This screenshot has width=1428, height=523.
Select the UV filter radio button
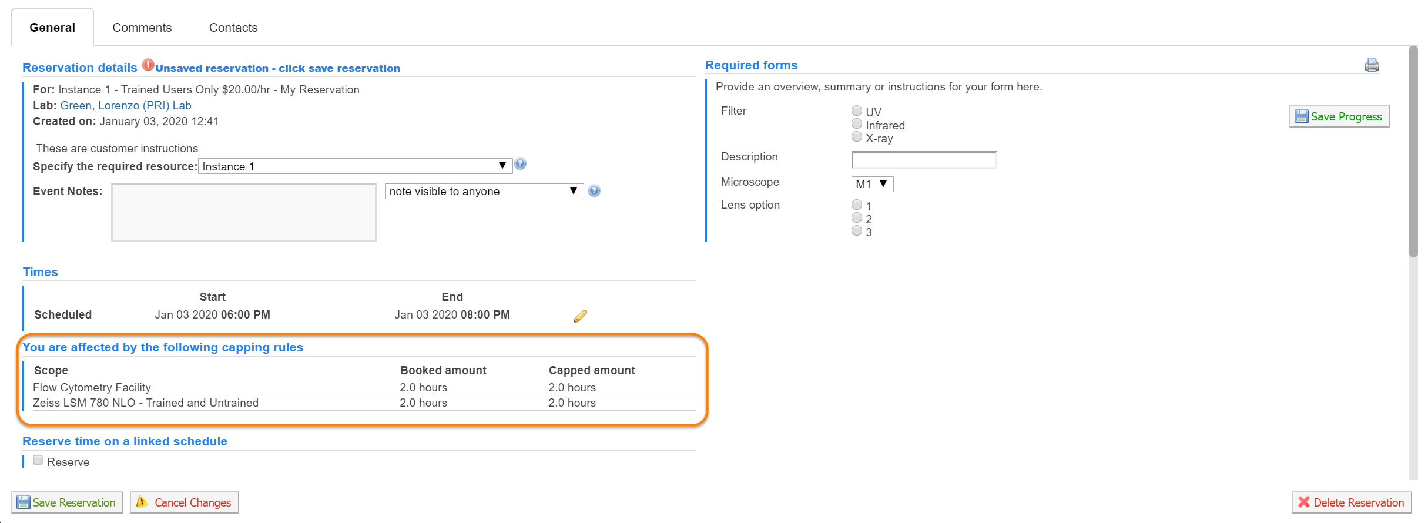[857, 110]
